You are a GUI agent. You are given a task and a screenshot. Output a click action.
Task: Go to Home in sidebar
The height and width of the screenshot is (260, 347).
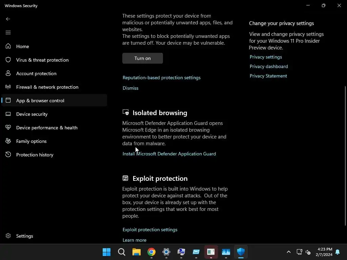click(x=23, y=46)
